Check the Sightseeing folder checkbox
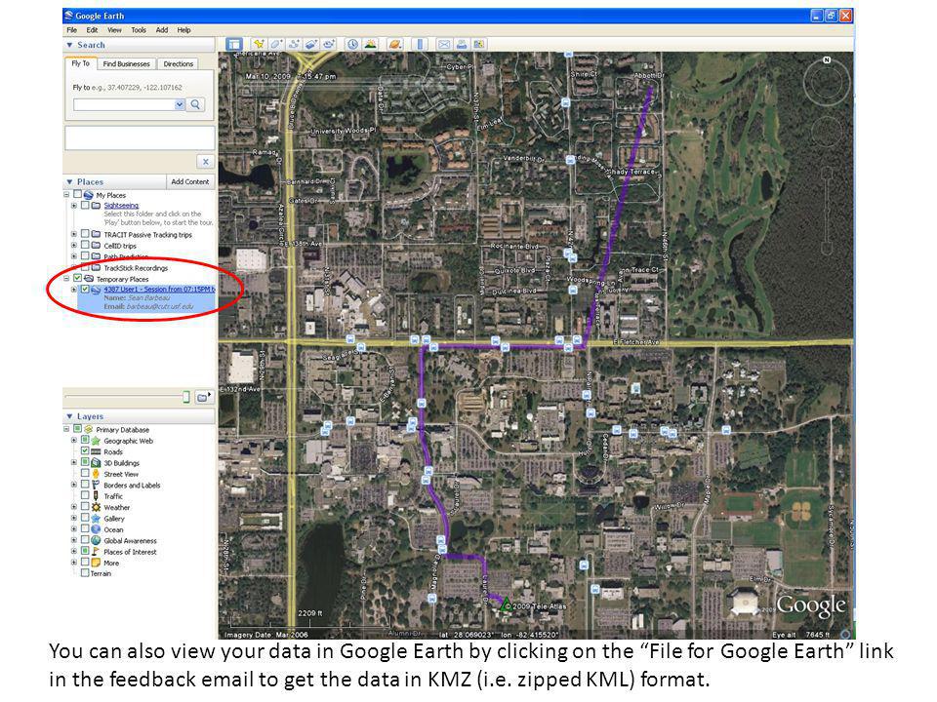This screenshot has width=937, height=702. 85,206
